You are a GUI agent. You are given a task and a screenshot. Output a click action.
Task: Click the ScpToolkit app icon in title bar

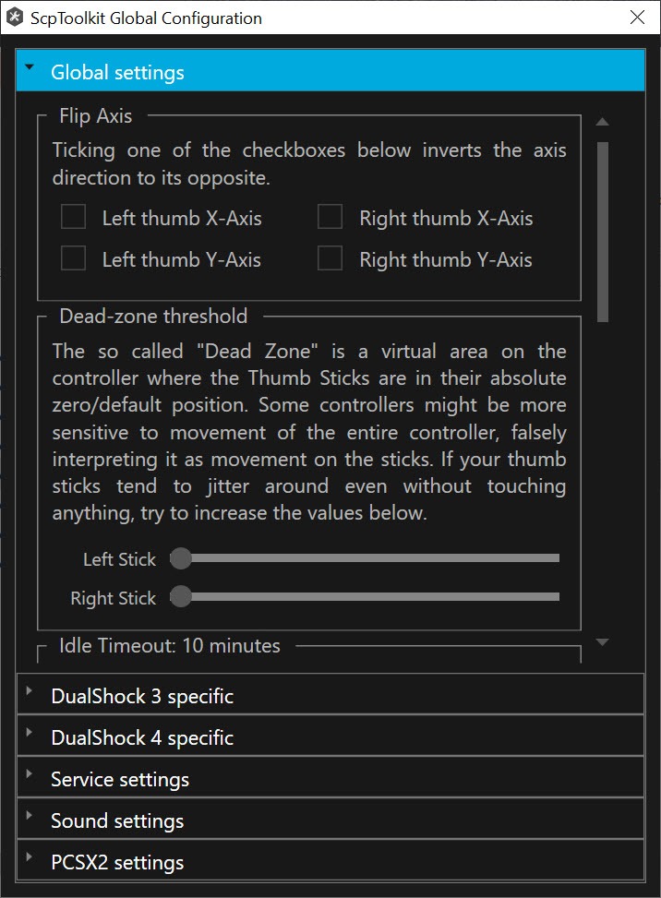point(15,18)
